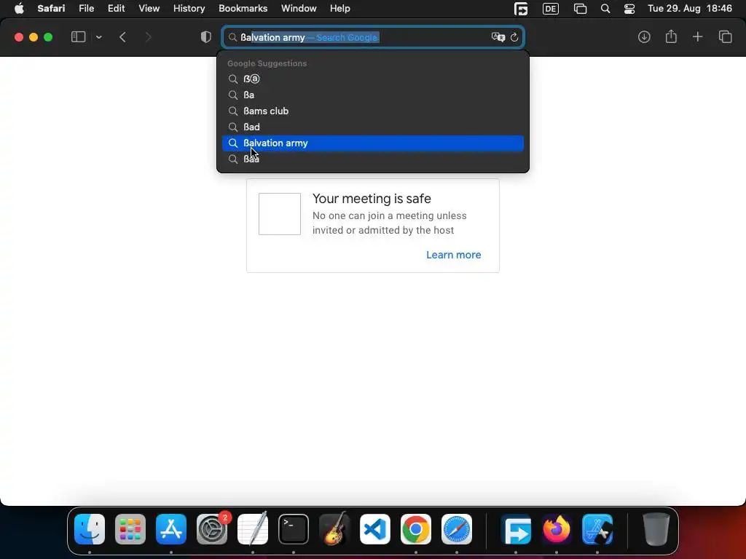Image resolution: width=746 pixels, height=559 pixels.
Task: Toggle the Safari sidebar button
Action: coord(78,37)
